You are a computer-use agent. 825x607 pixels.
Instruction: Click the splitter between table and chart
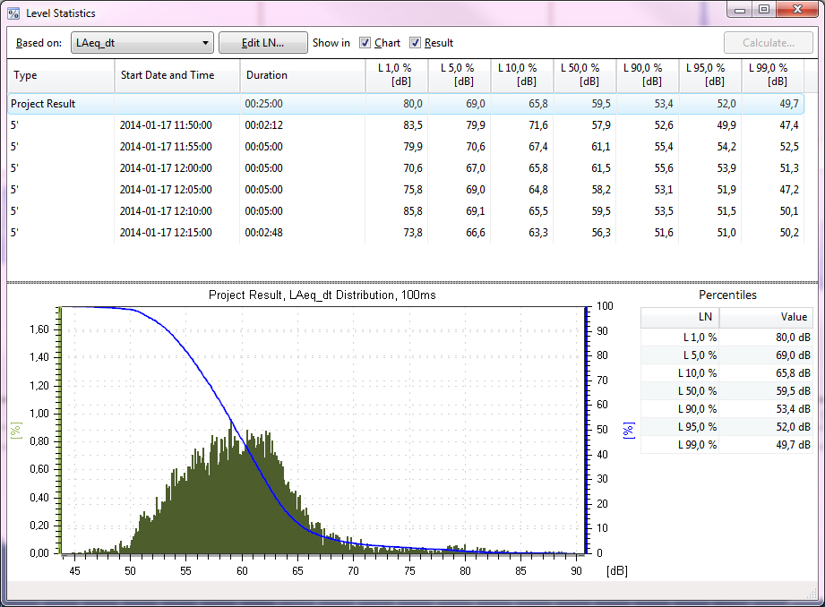(x=412, y=284)
